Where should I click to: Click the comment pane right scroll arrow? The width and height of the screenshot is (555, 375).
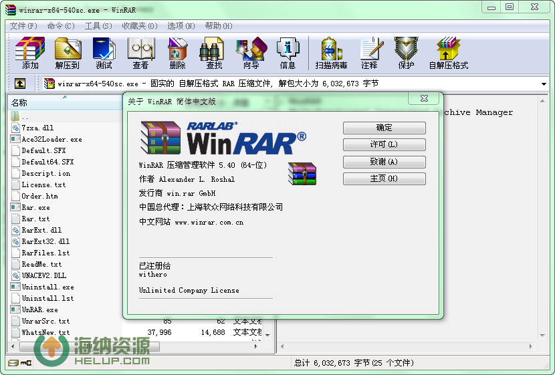[x=530, y=347]
